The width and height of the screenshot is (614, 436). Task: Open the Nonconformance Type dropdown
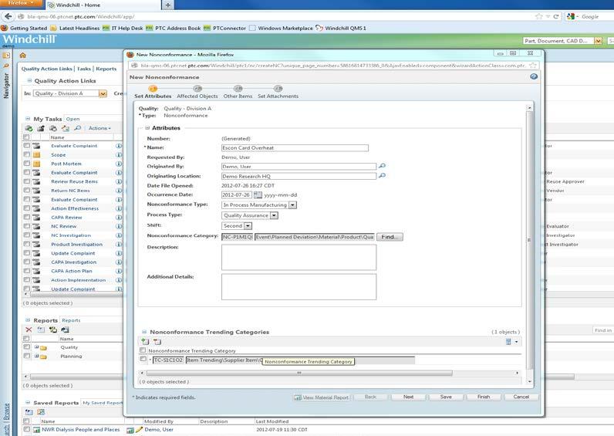coord(292,204)
